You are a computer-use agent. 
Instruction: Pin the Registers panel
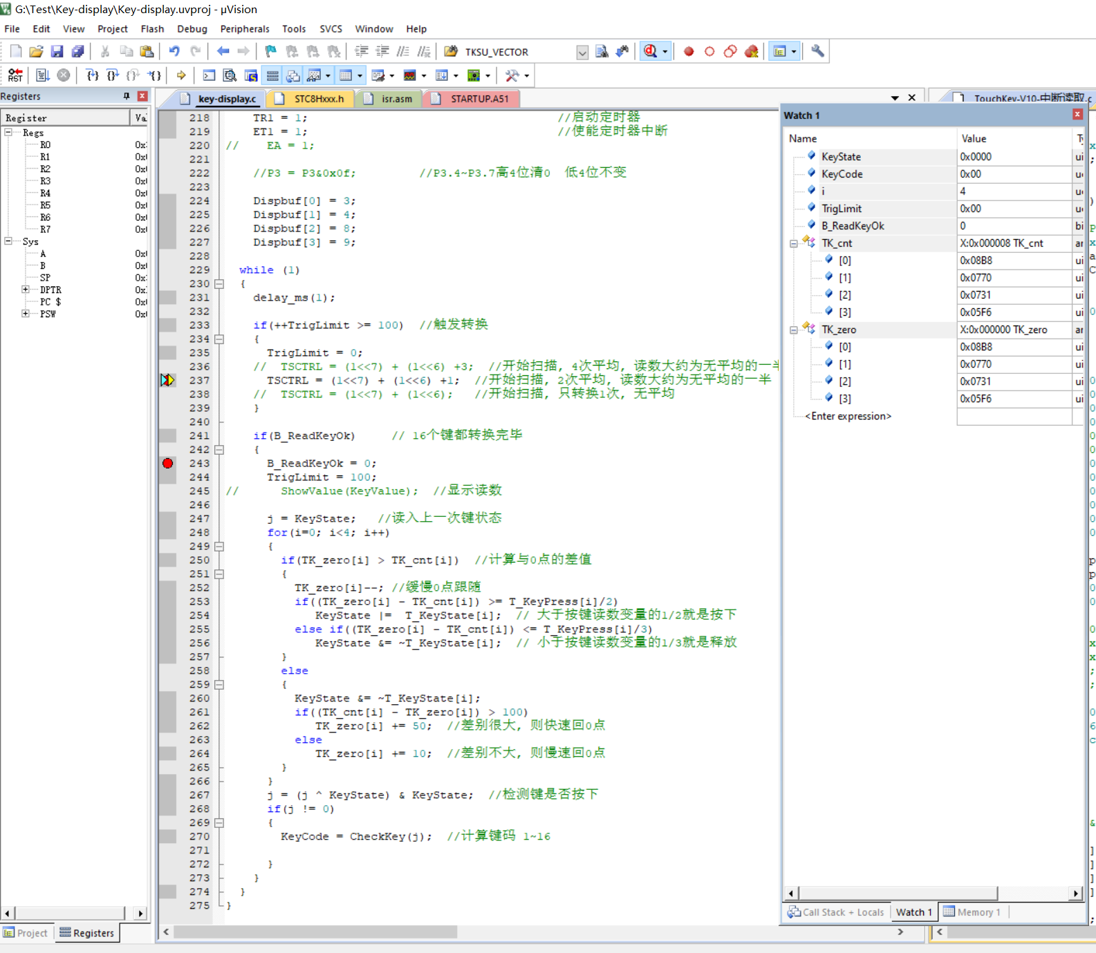(127, 96)
